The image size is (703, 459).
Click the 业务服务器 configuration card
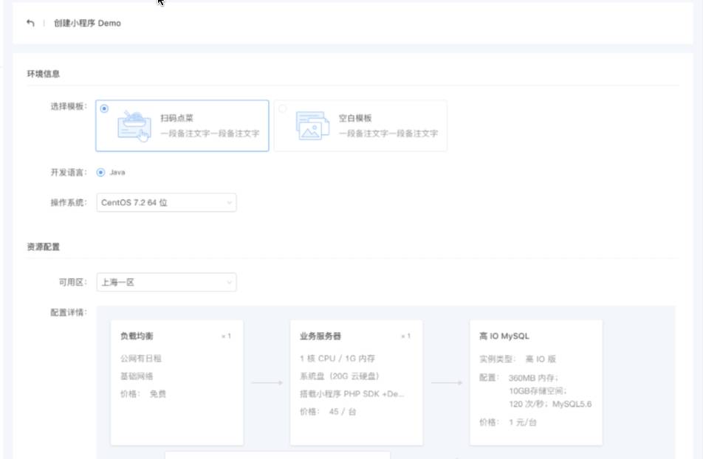pyautogui.click(x=357, y=383)
